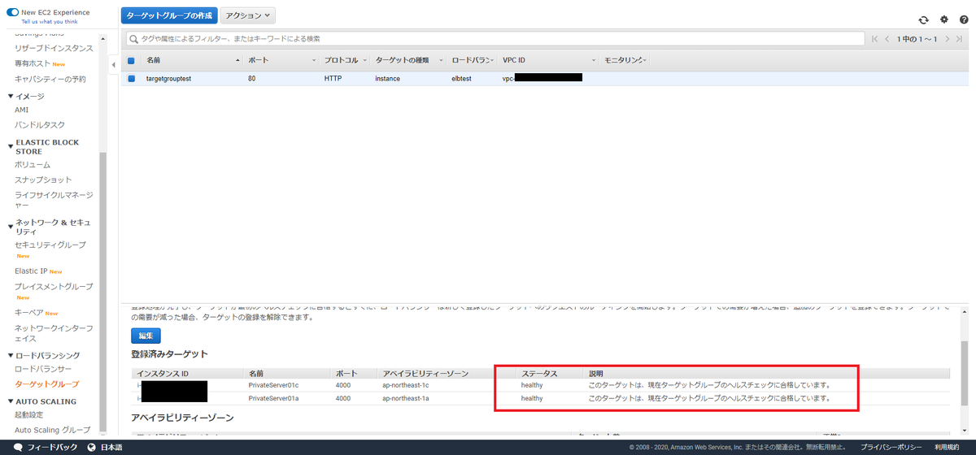Open セキュリティグループ in the sidebar
Viewport: 976px width, 455px height.
pos(50,245)
